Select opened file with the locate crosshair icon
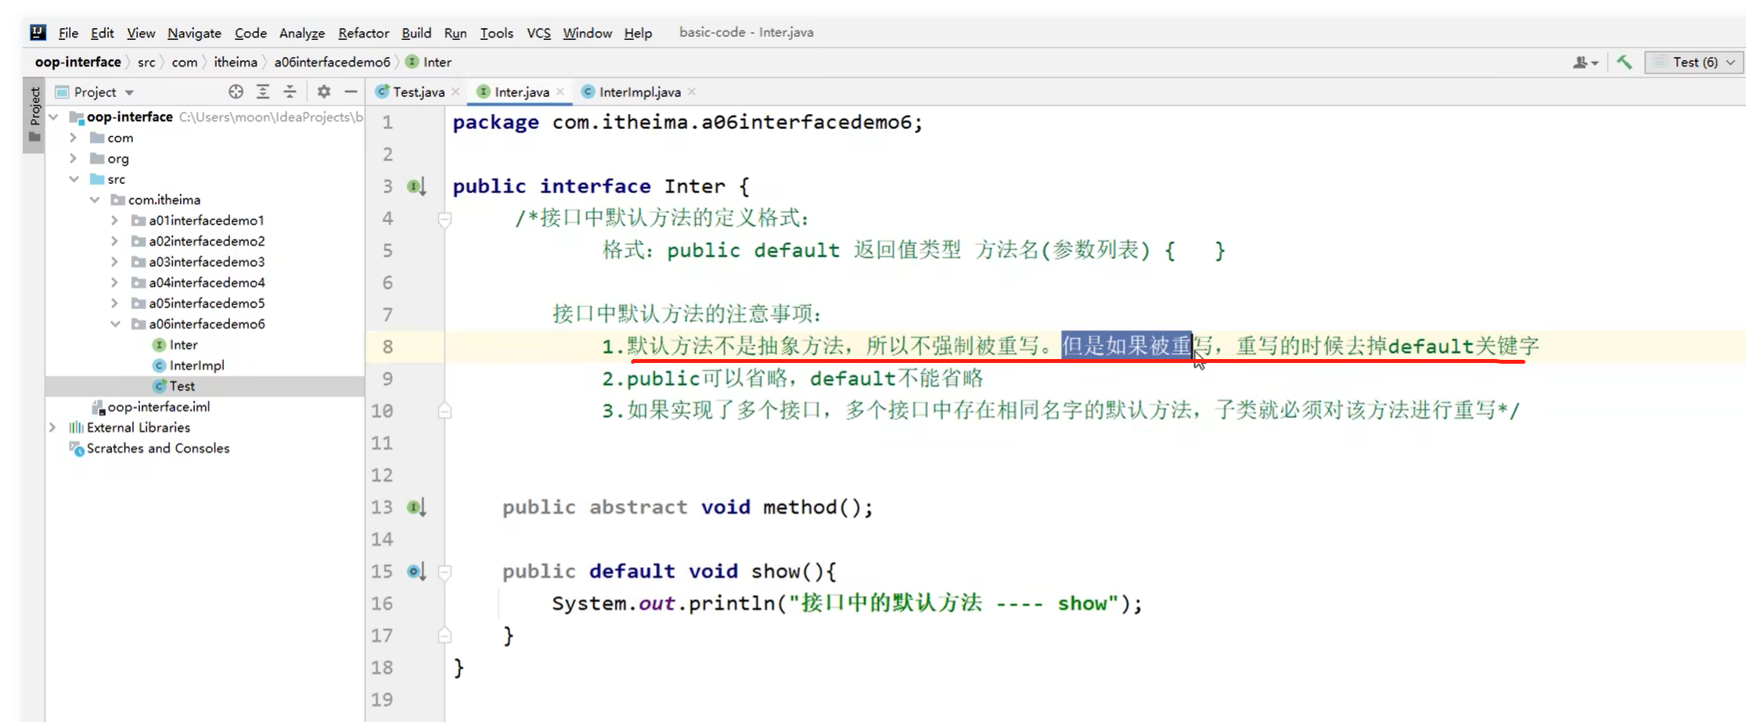1746x722 pixels. click(236, 92)
